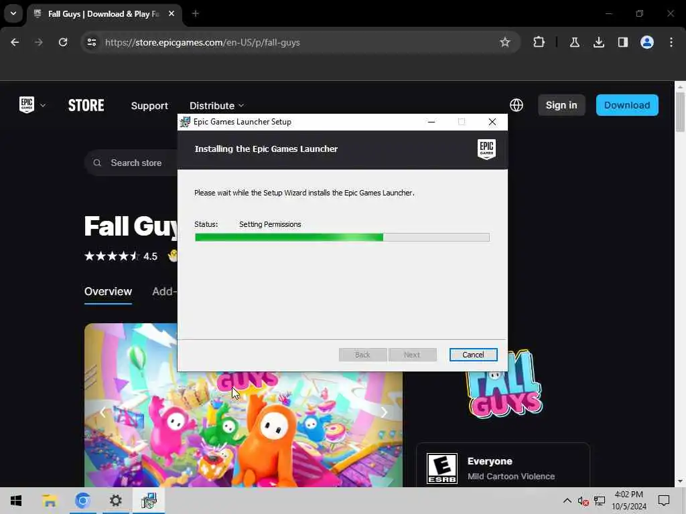
Task: Select the installer icon in taskbar
Action: click(x=149, y=501)
